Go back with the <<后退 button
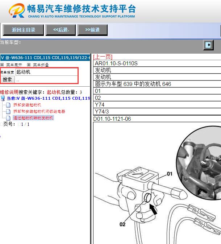221x244 pixels. (x=61, y=30)
